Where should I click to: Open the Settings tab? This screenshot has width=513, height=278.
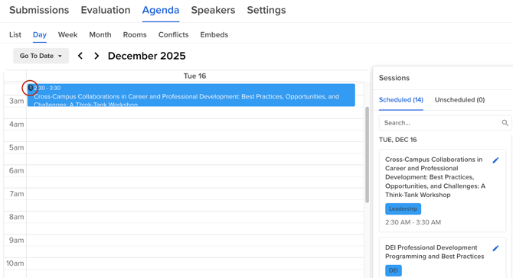point(266,10)
